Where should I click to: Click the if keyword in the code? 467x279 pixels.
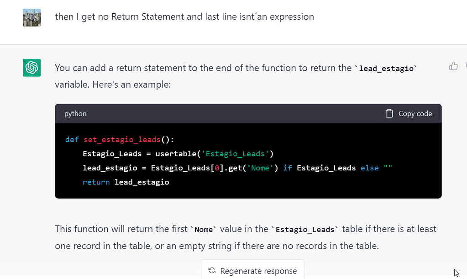(288, 168)
